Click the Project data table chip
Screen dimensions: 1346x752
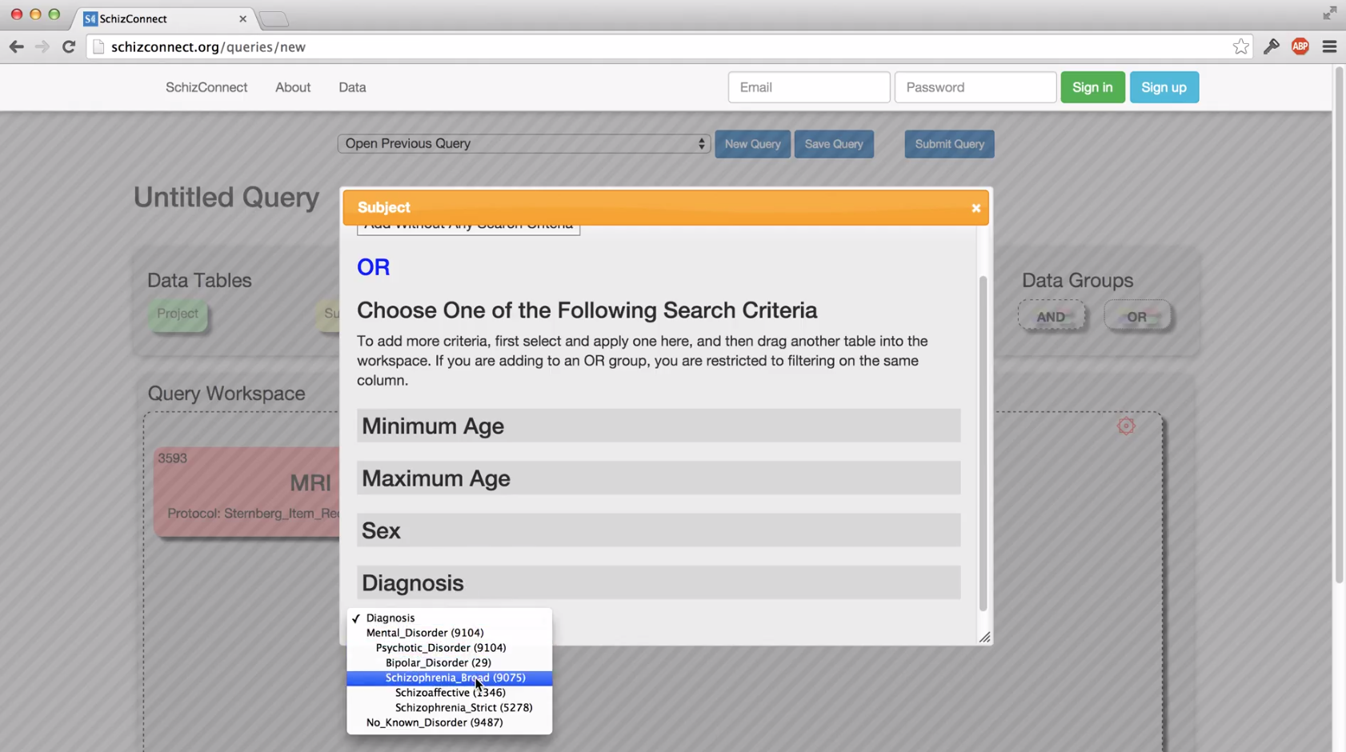pos(178,314)
